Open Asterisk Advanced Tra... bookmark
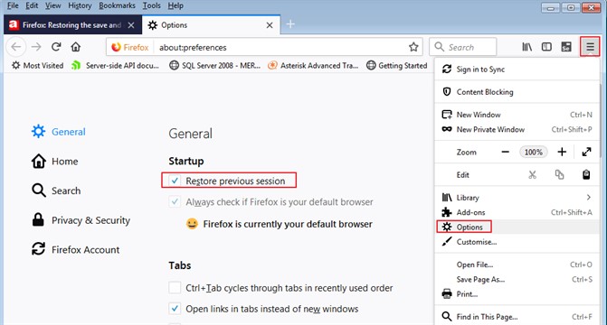The image size is (607, 325). (313, 66)
